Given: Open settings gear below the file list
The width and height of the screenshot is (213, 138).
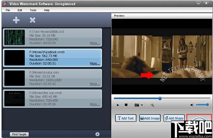Looking at the screenshot, I should [97, 134].
